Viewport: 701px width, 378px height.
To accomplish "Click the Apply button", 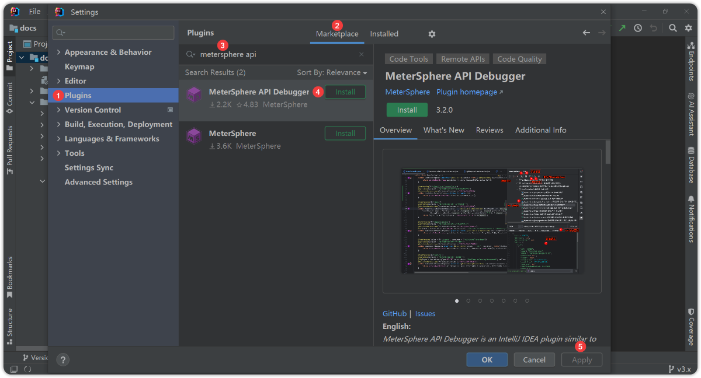I will pyautogui.click(x=581, y=360).
